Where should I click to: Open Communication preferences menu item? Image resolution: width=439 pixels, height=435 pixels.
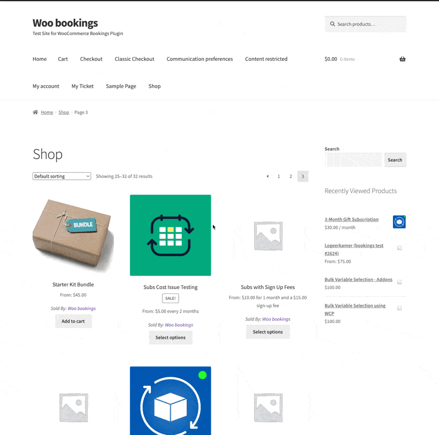click(x=200, y=59)
